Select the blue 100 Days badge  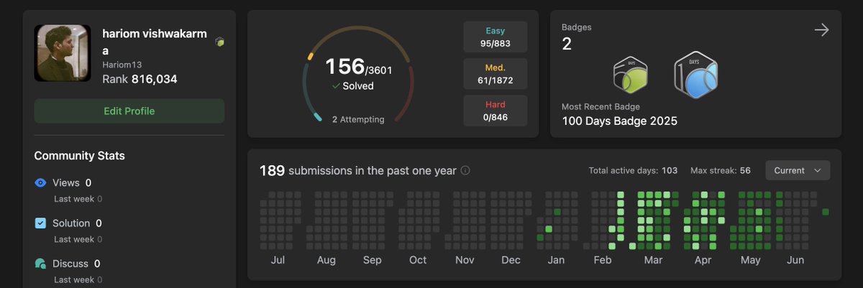pyautogui.click(x=696, y=75)
